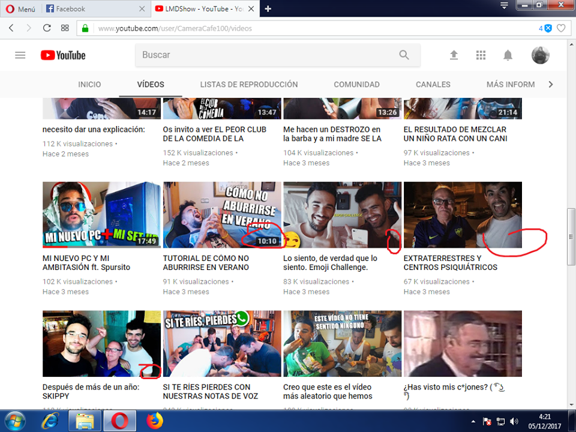This screenshot has width=576, height=432.
Task: Go forward to next page
Action: (x=29, y=28)
